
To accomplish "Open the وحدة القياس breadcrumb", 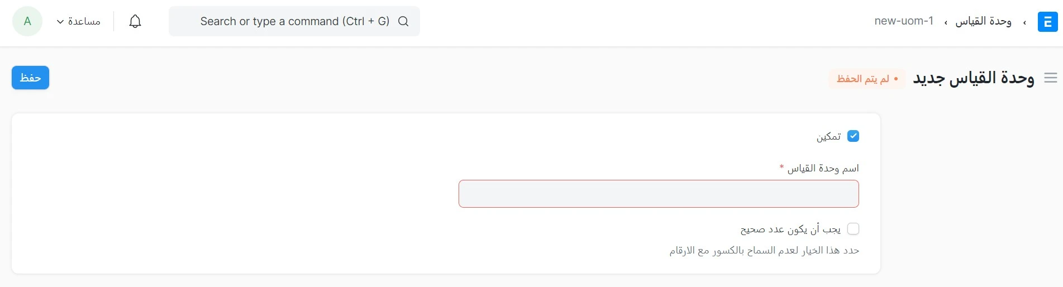I will 983,21.
